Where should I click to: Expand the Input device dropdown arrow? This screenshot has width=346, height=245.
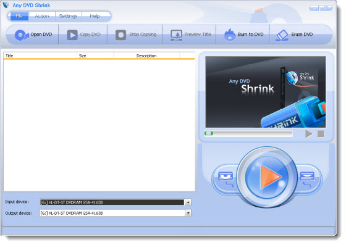click(188, 202)
